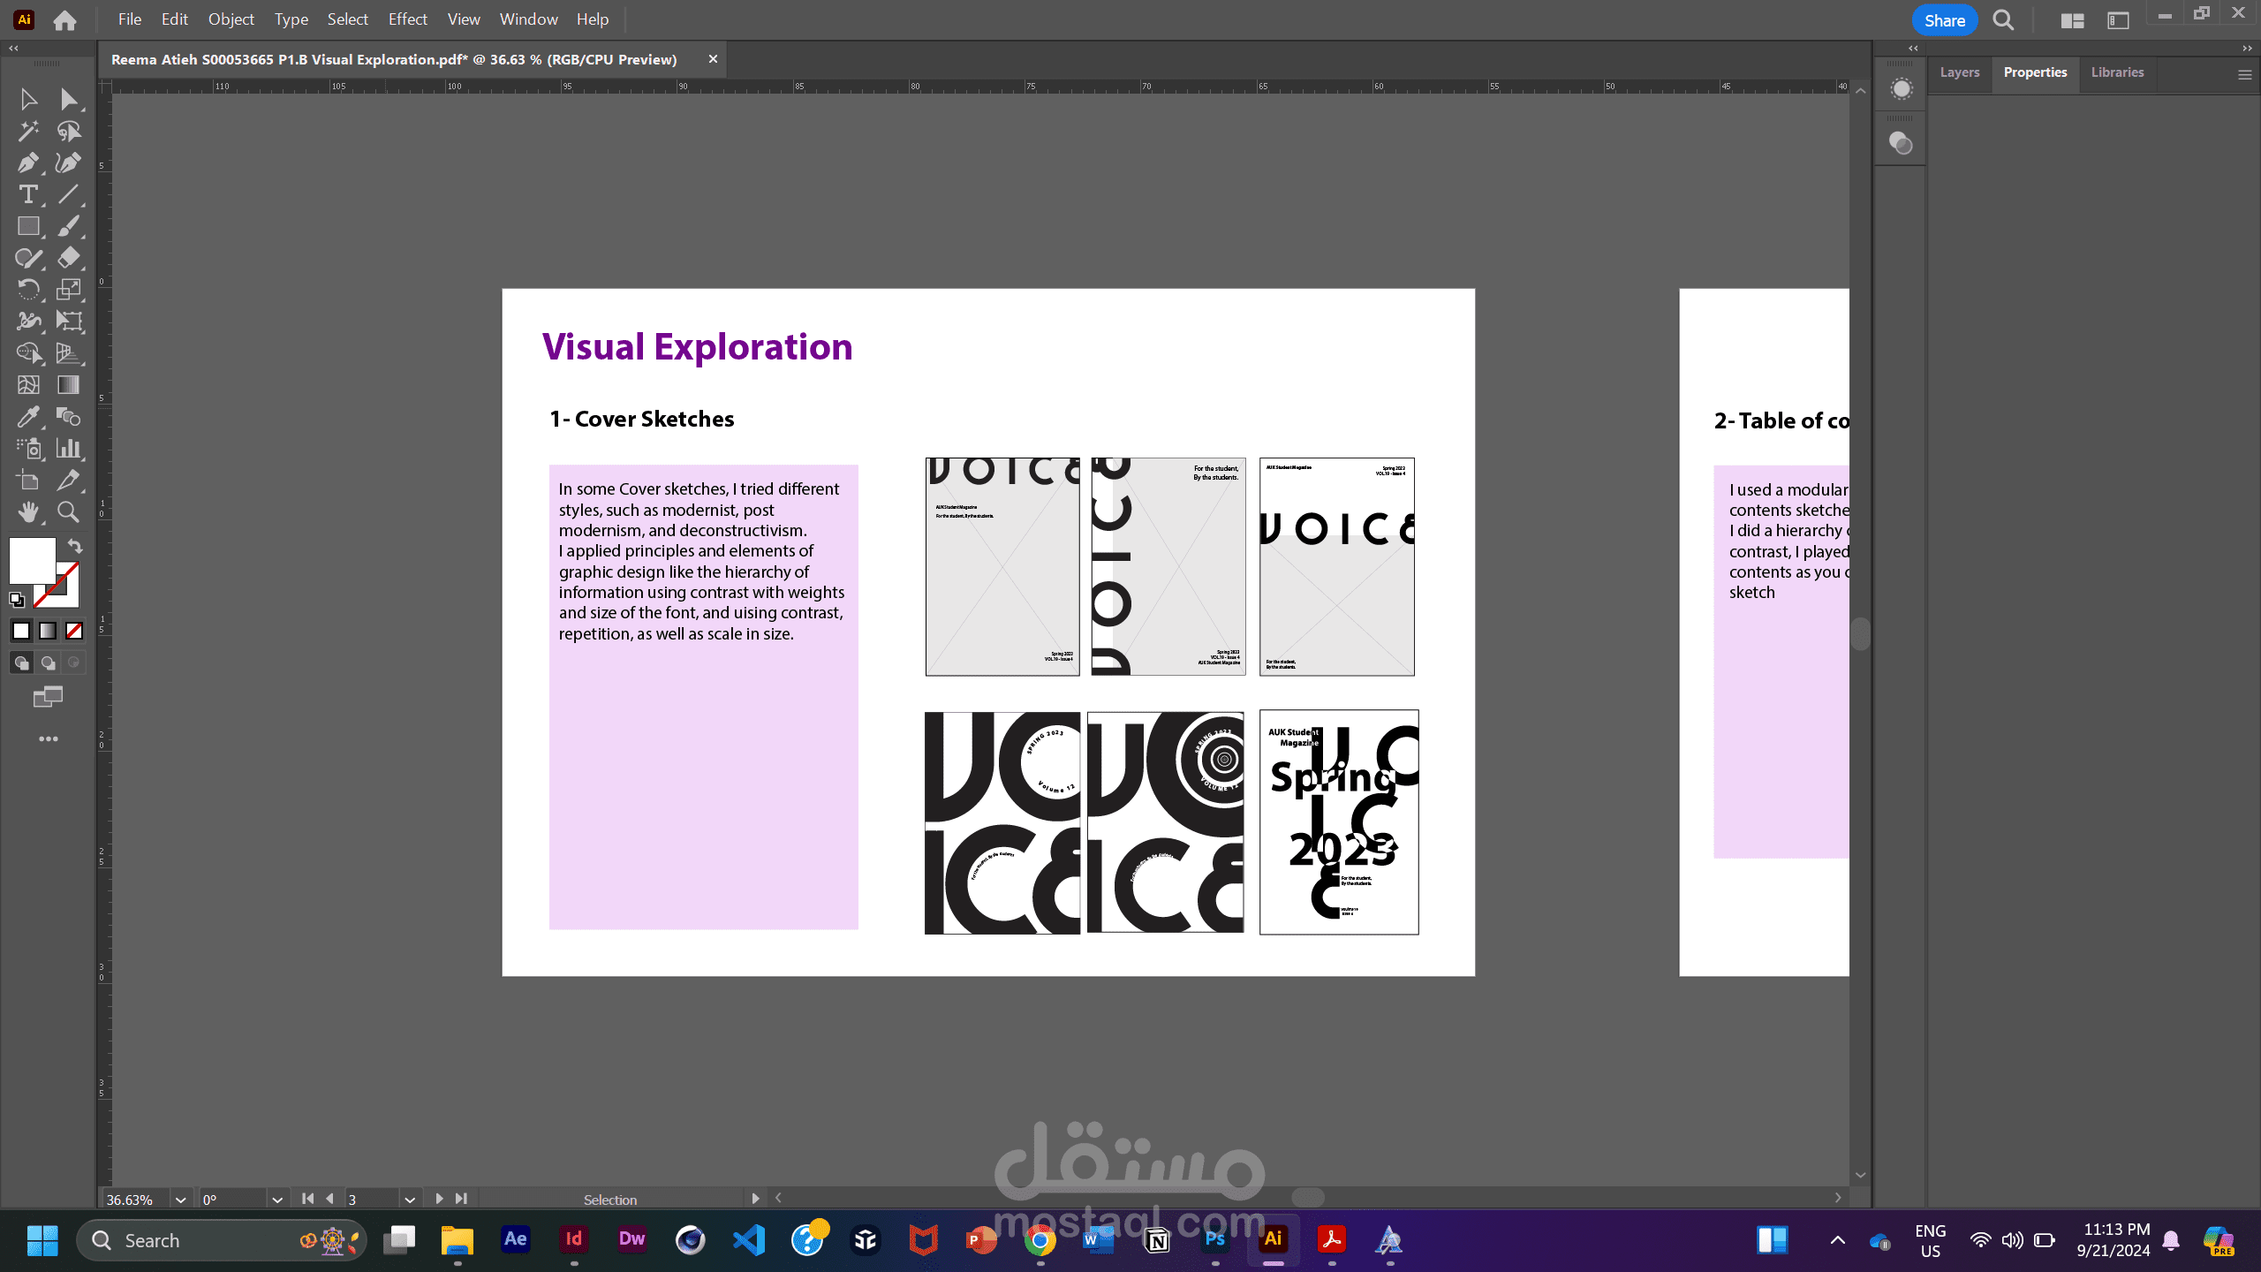The height and width of the screenshot is (1272, 2261).
Task: Swap fill and stroke colors
Action: point(75,546)
